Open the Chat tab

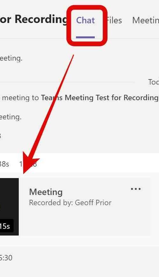click(86, 20)
